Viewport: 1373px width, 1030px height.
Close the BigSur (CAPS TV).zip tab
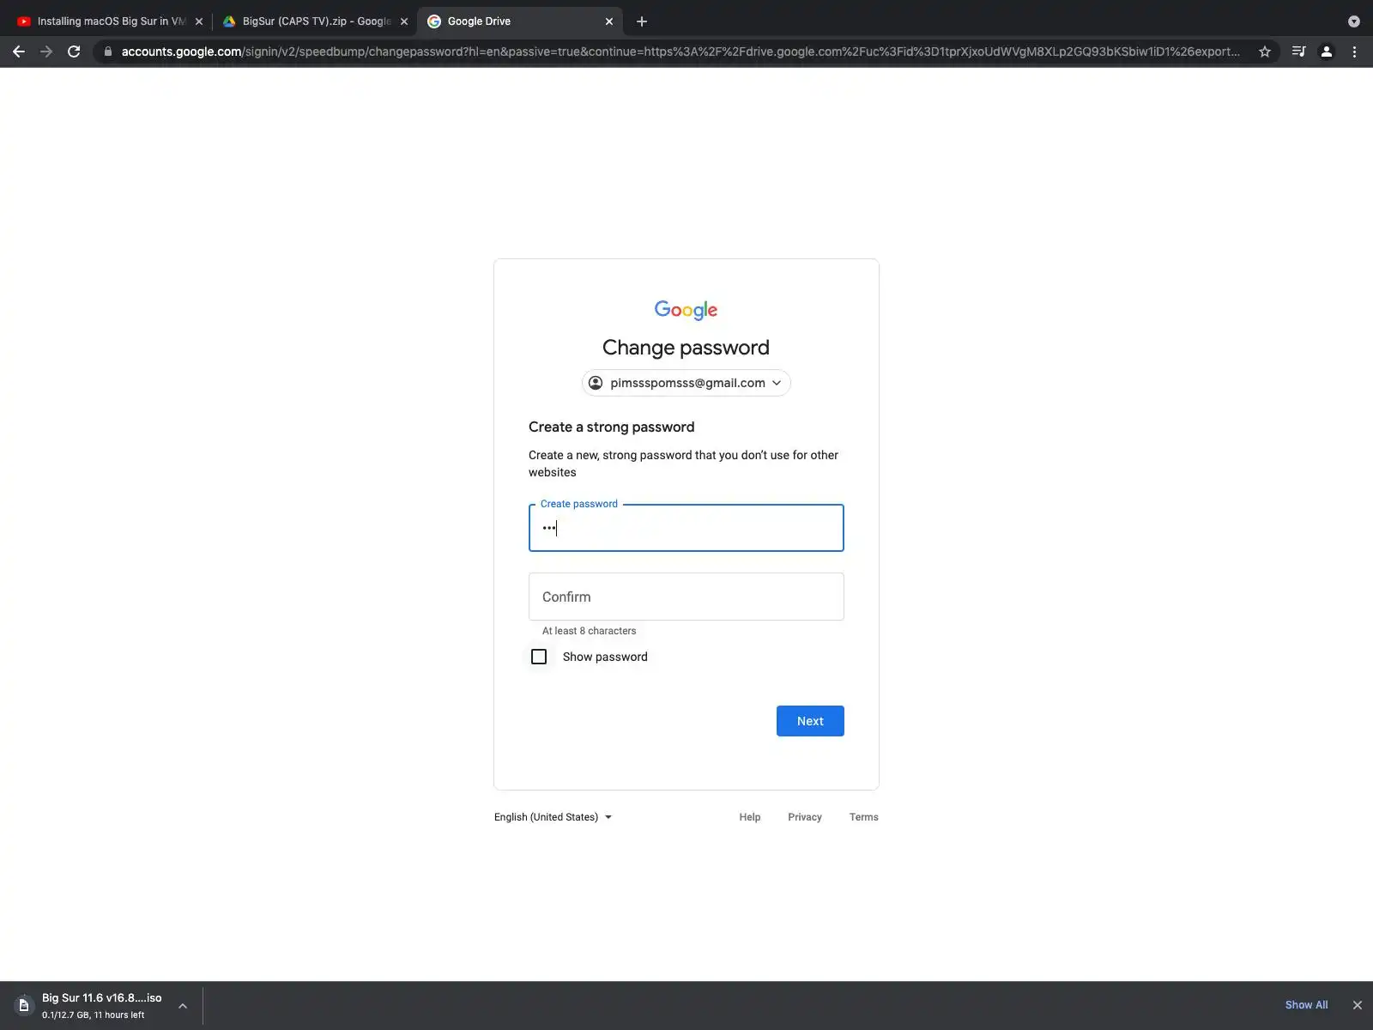click(x=404, y=21)
